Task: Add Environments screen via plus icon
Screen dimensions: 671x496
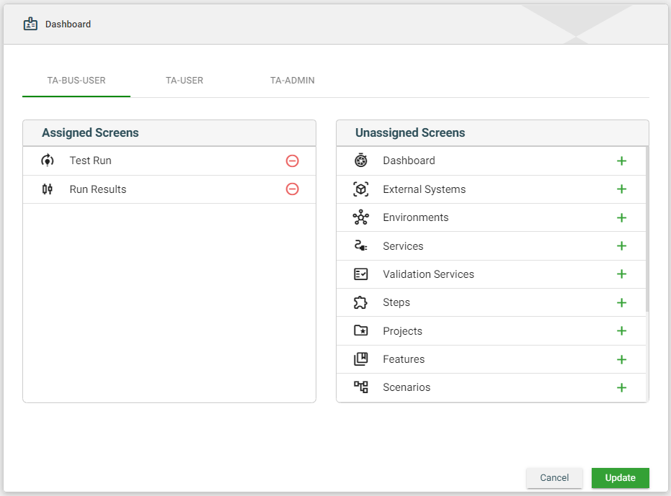Action: 621,217
